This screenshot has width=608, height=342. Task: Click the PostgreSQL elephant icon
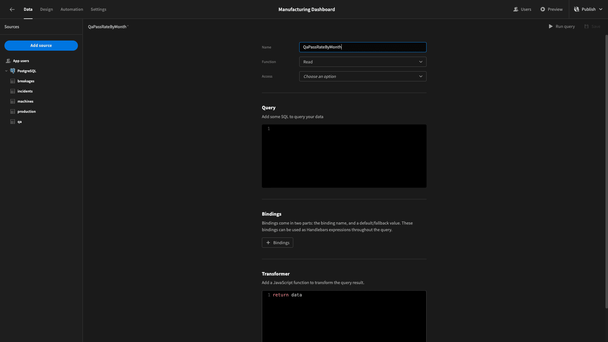pos(13,71)
